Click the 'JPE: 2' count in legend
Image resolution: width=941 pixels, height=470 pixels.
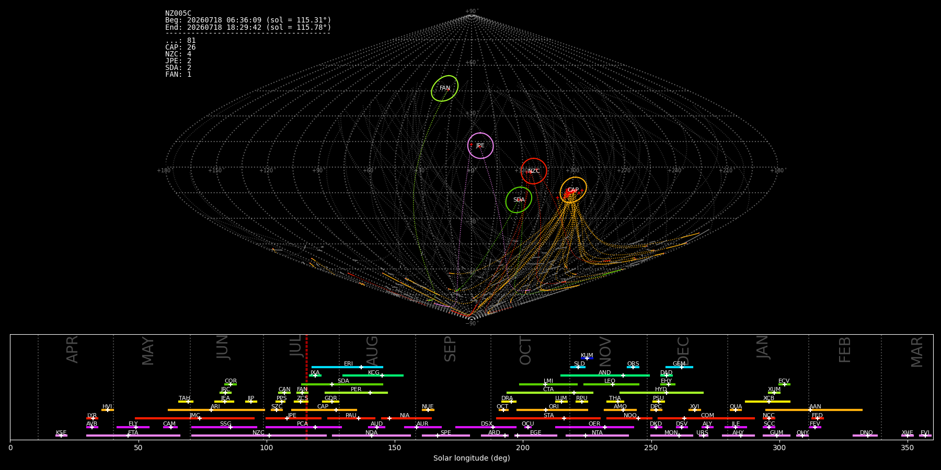[178, 61]
